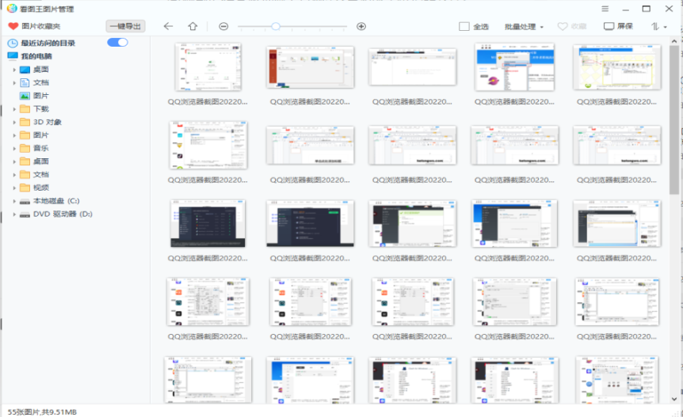Select thumbnail with red sidebar in top row
The image size is (683, 417).
(310, 67)
